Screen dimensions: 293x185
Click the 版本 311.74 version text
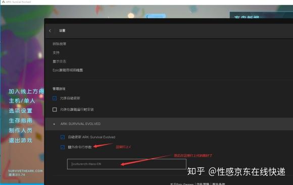17,175
